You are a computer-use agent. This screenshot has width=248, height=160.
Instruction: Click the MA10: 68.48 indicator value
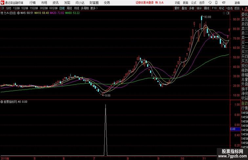point(42,13)
